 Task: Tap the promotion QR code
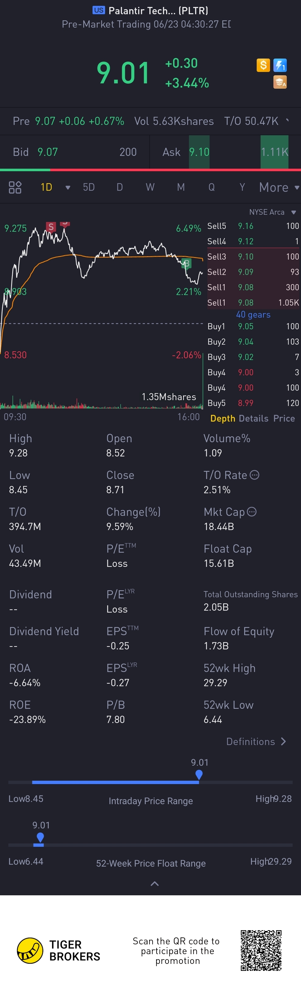[261, 950]
